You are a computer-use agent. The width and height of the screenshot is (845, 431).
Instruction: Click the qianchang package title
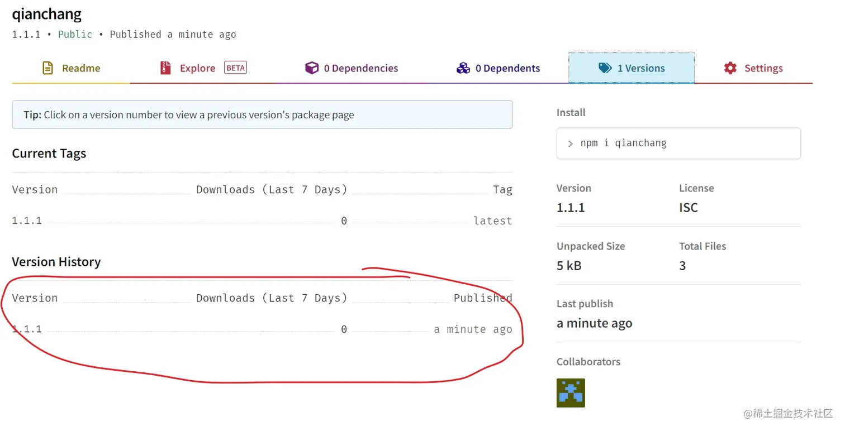(x=46, y=13)
